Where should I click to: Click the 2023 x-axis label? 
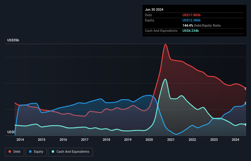point(214,140)
